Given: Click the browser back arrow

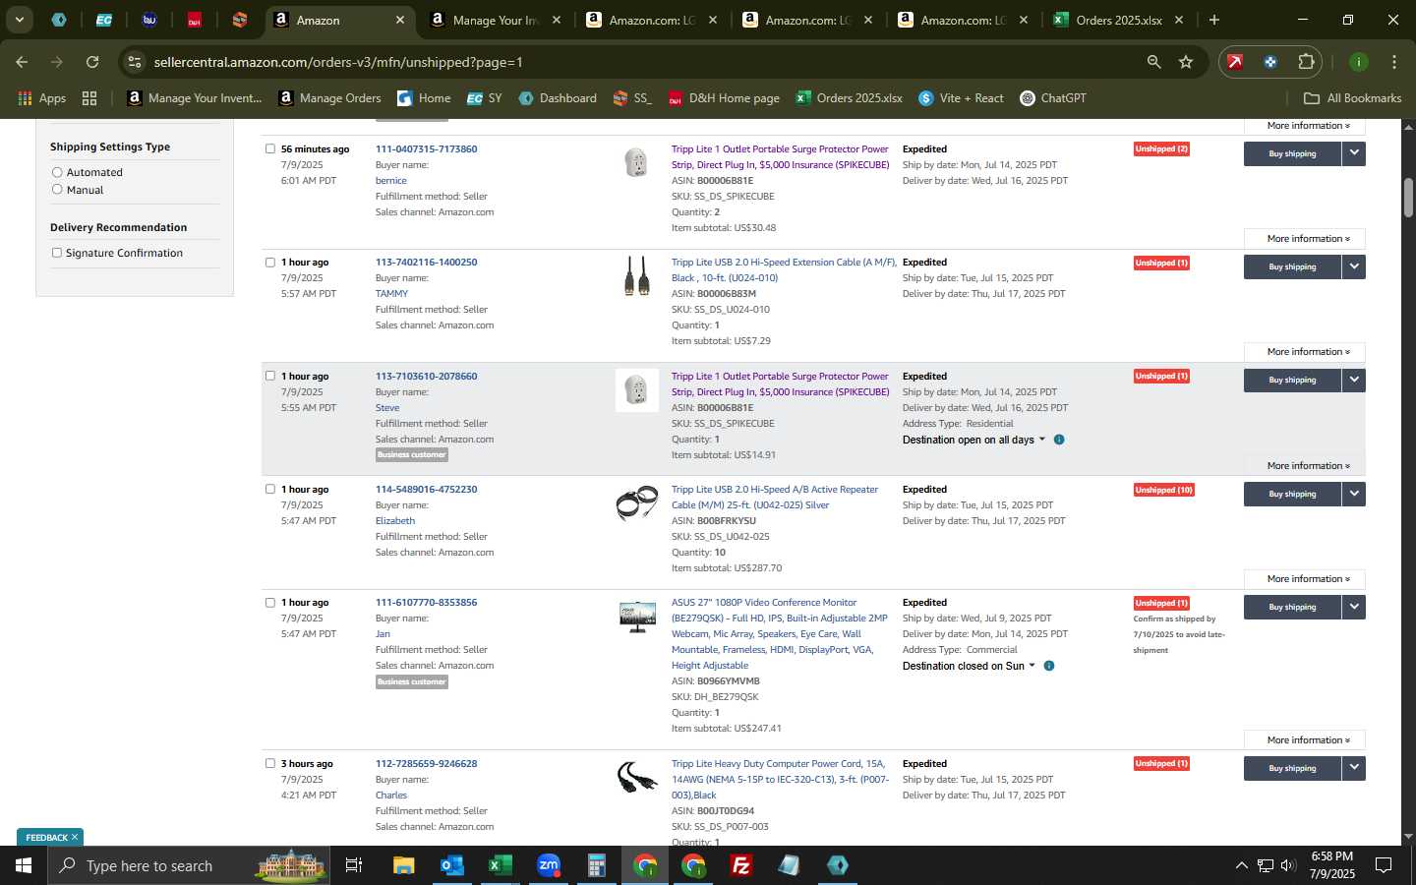Looking at the screenshot, I should (x=22, y=62).
